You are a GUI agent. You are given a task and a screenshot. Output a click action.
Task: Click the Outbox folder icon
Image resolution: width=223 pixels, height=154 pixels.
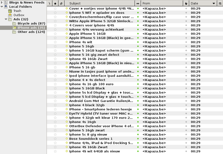(x=10, y=15)
